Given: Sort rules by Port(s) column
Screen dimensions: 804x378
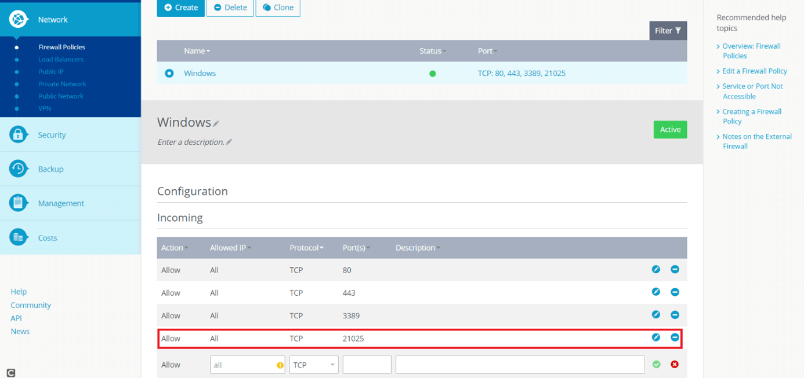Looking at the screenshot, I should tap(356, 248).
